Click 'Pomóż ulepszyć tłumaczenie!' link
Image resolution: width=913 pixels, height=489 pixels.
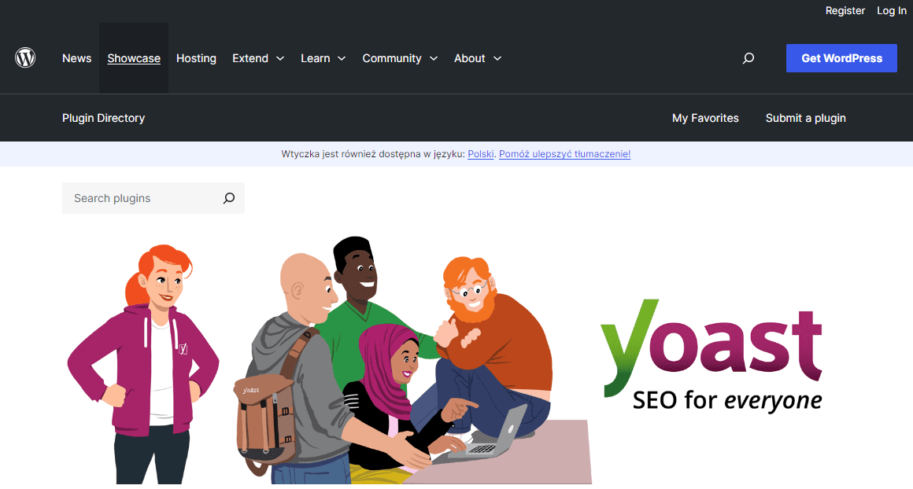click(564, 153)
